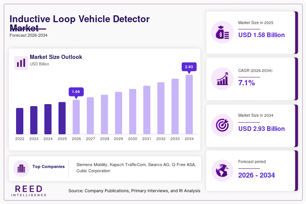Image resolution: width=306 pixels, height=204 pixels.
Task: Click the 'CAGR (2026-2034)' label
Action: (255, 70)
